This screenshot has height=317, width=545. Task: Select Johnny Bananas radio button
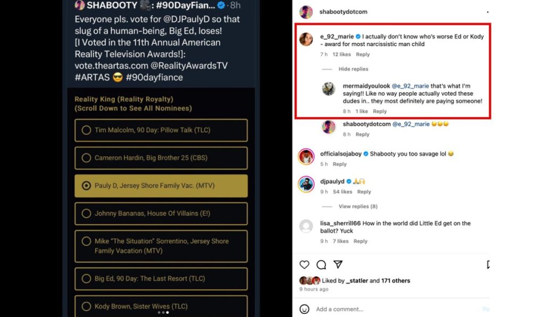pyautogui.click(x=86, y=213)
